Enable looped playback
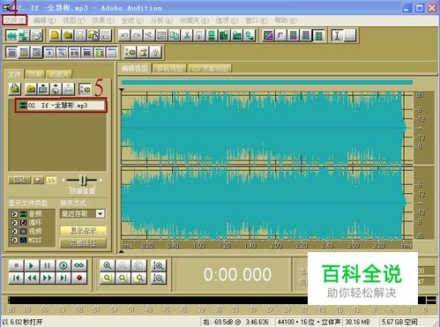This screenshot has height=327, width=440. point(78,265)
